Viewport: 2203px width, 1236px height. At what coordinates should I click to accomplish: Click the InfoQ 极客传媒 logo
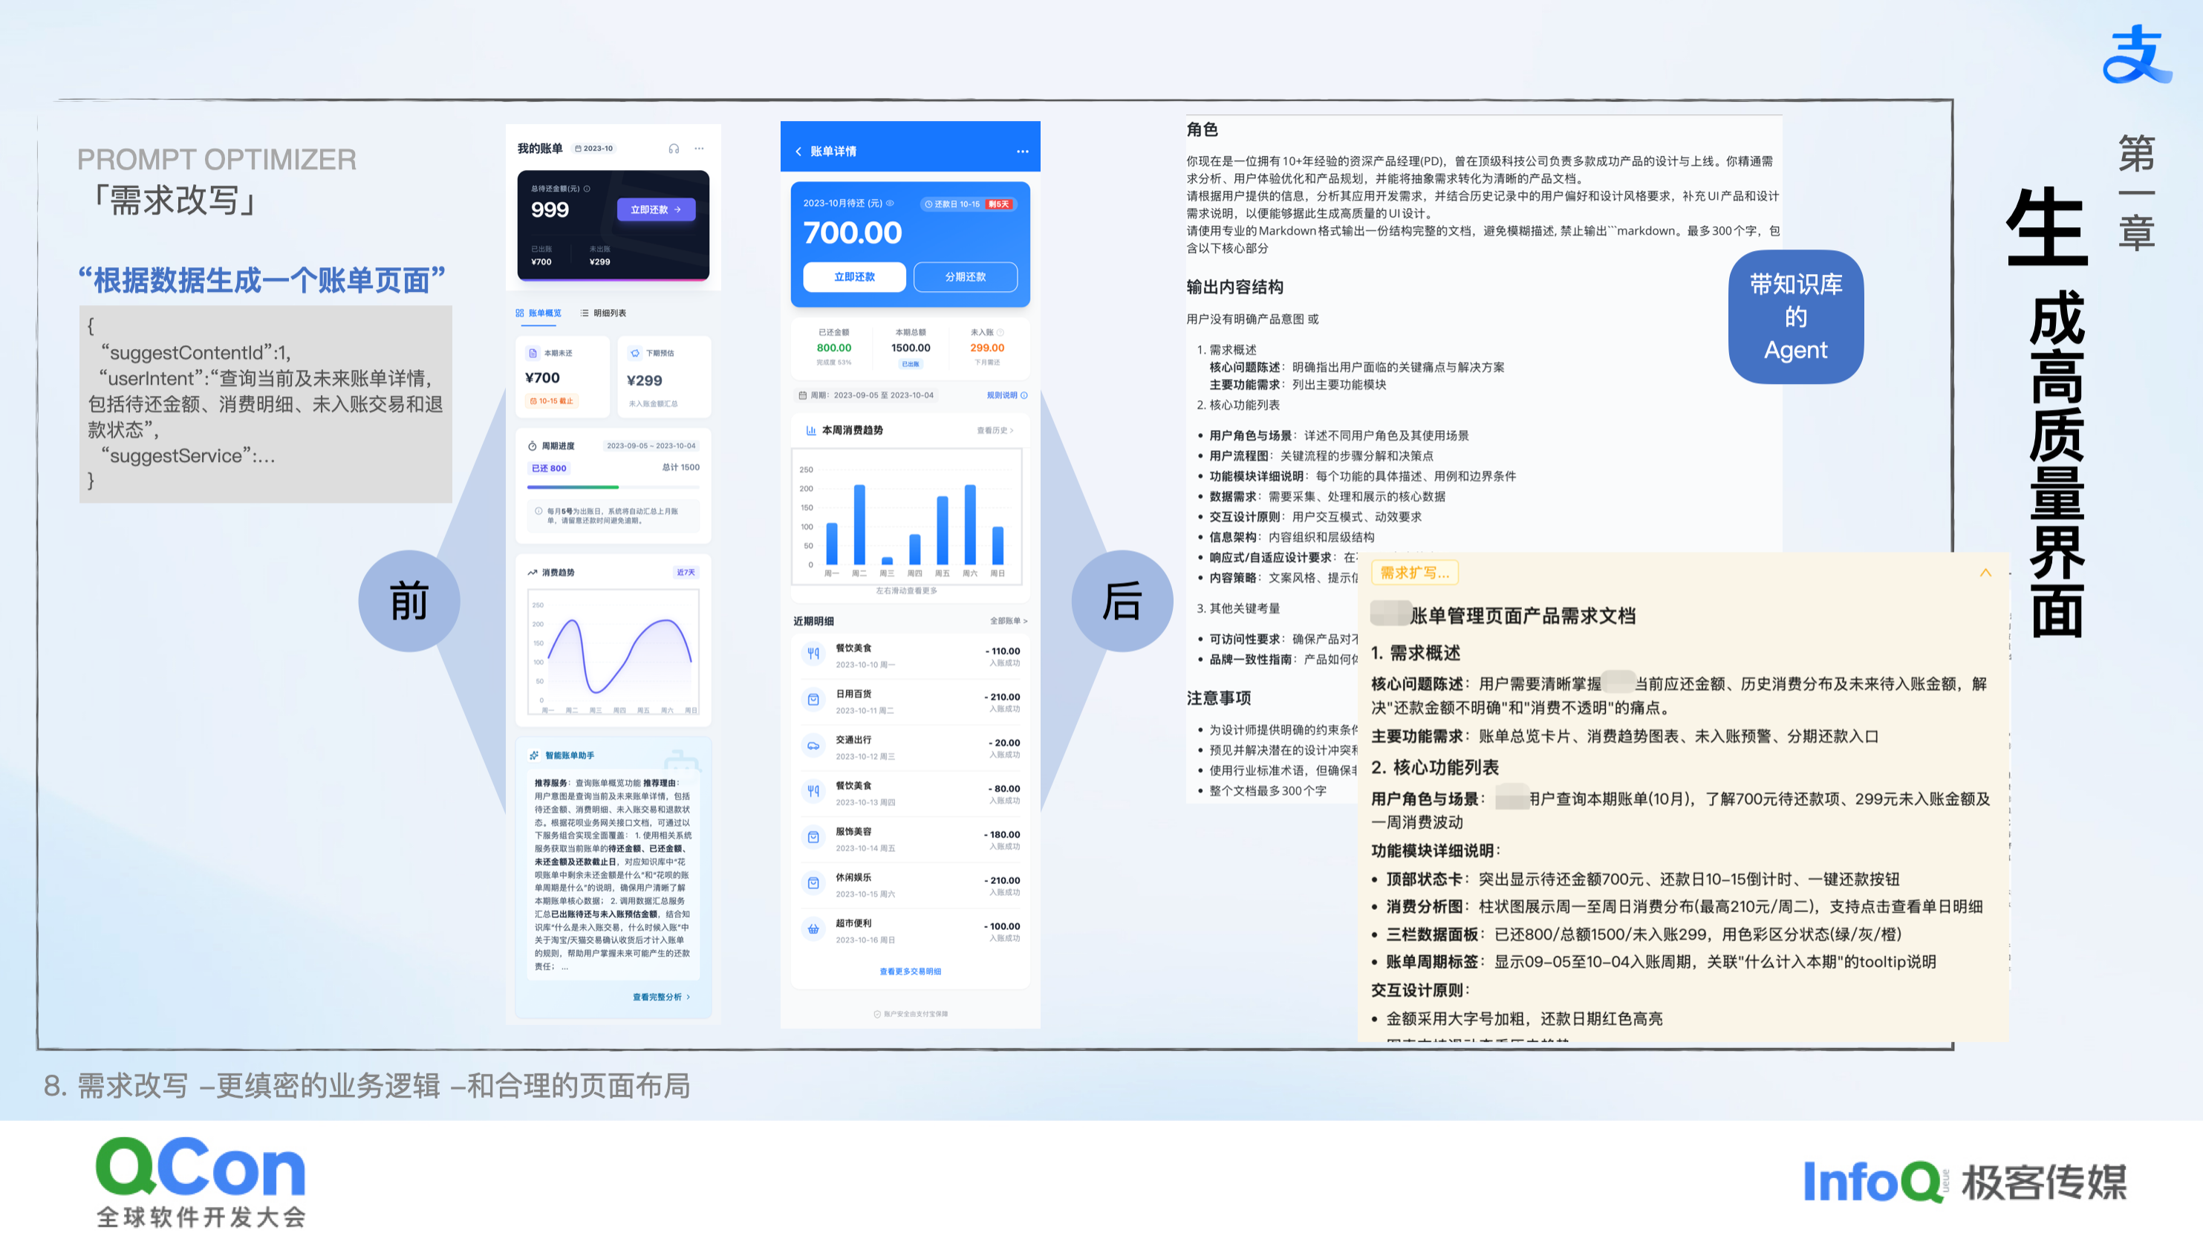pyautogui.click(x=1965, y=1182)
